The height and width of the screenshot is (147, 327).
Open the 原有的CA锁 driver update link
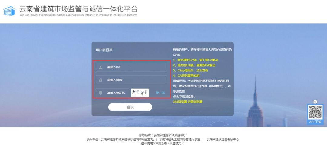(194, 65)
